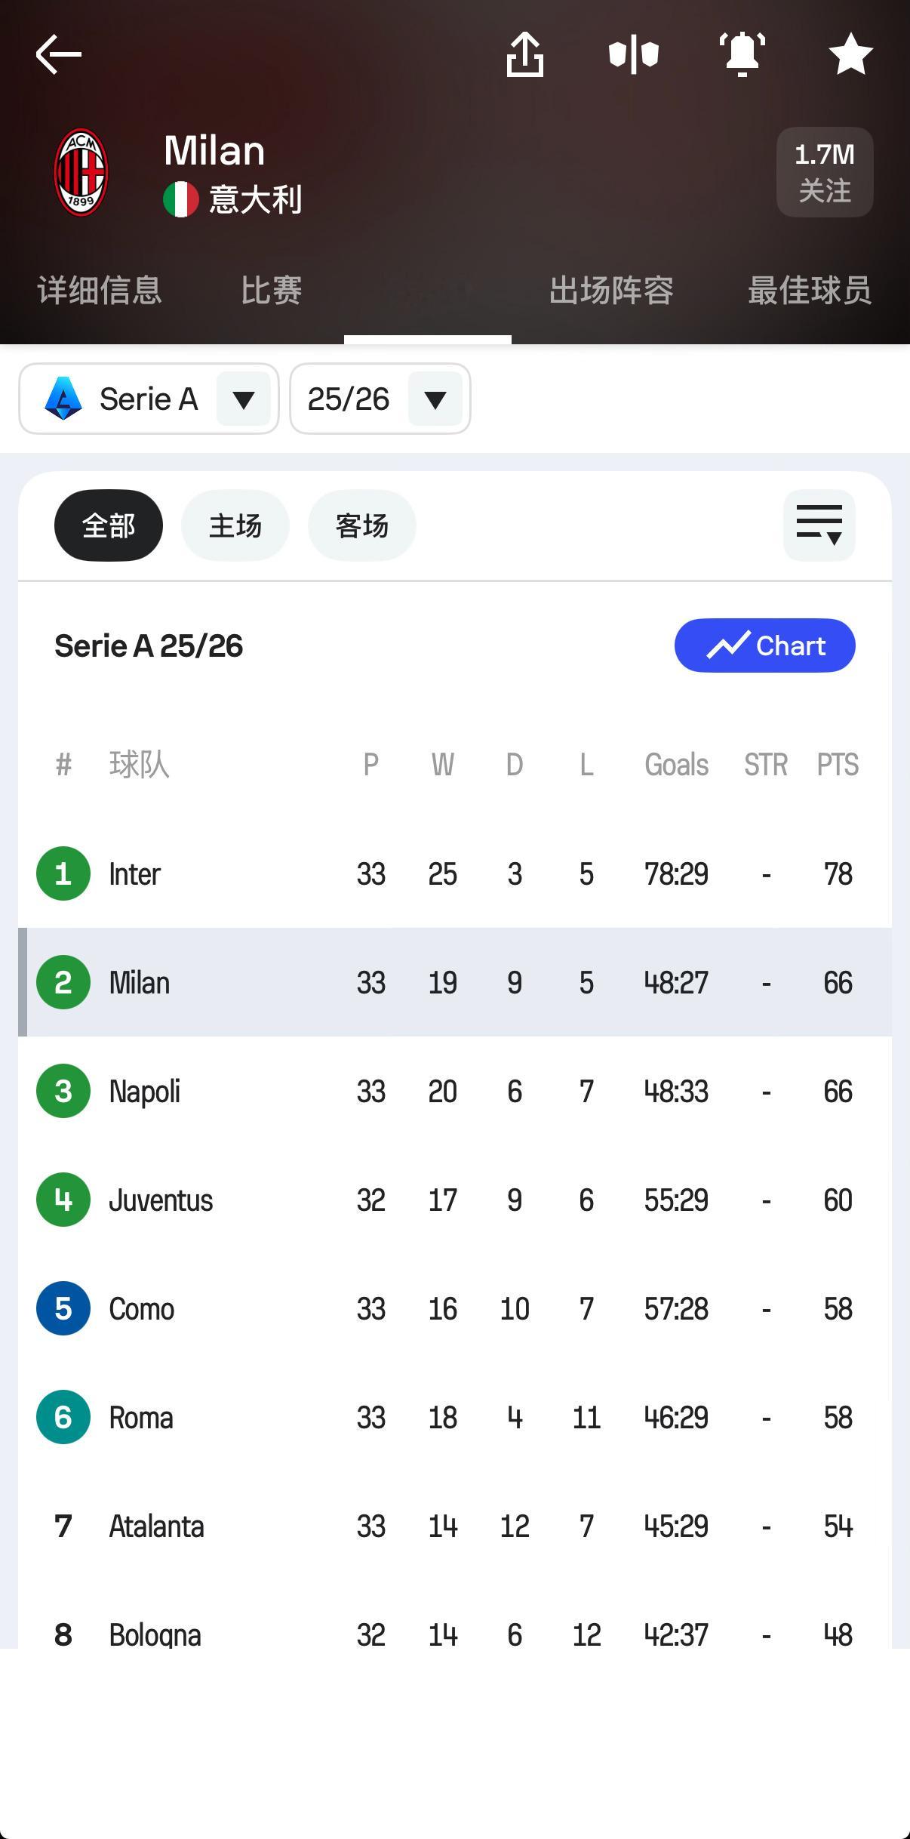Viewport: 910px width, 1839px height.
Task: Tap the 1.7M 关注 follow button
Action: (x=825, y=172)
